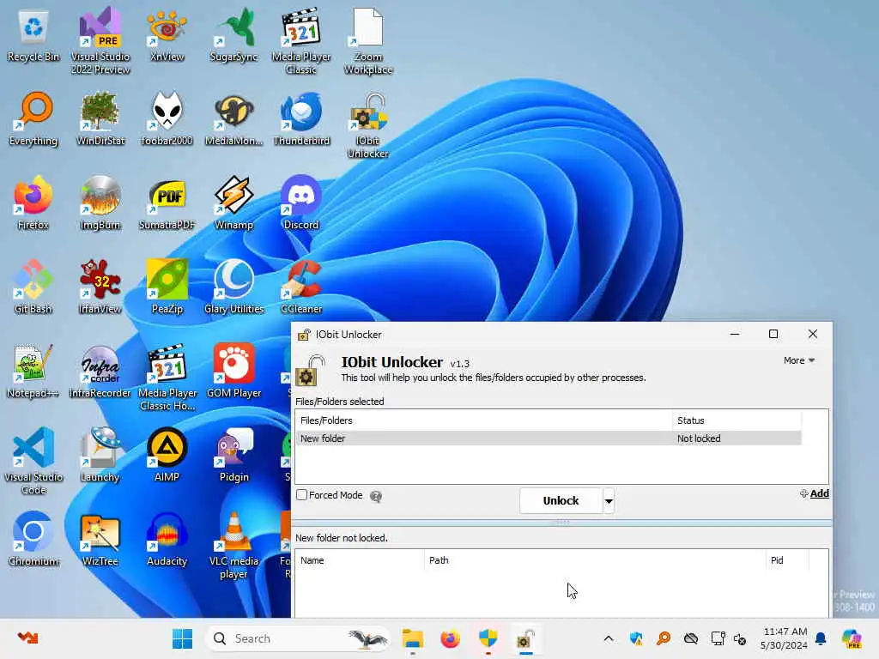Select the Notepad++ desktop icon
This screenshot has height=659, width=879.
tap(33, 371)
